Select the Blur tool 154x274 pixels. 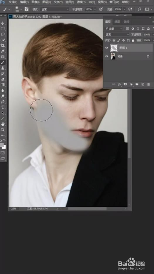[3, 90]
